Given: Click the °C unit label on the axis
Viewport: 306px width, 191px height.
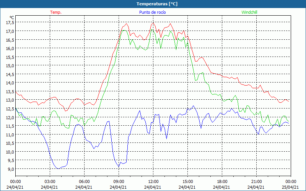Looking at the screenshot, I should pyautogui.click(x=12, y=18).
